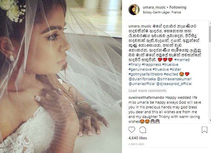
Task: Open commenter suwineethafernando's profile
Action: tap(146, 97)
